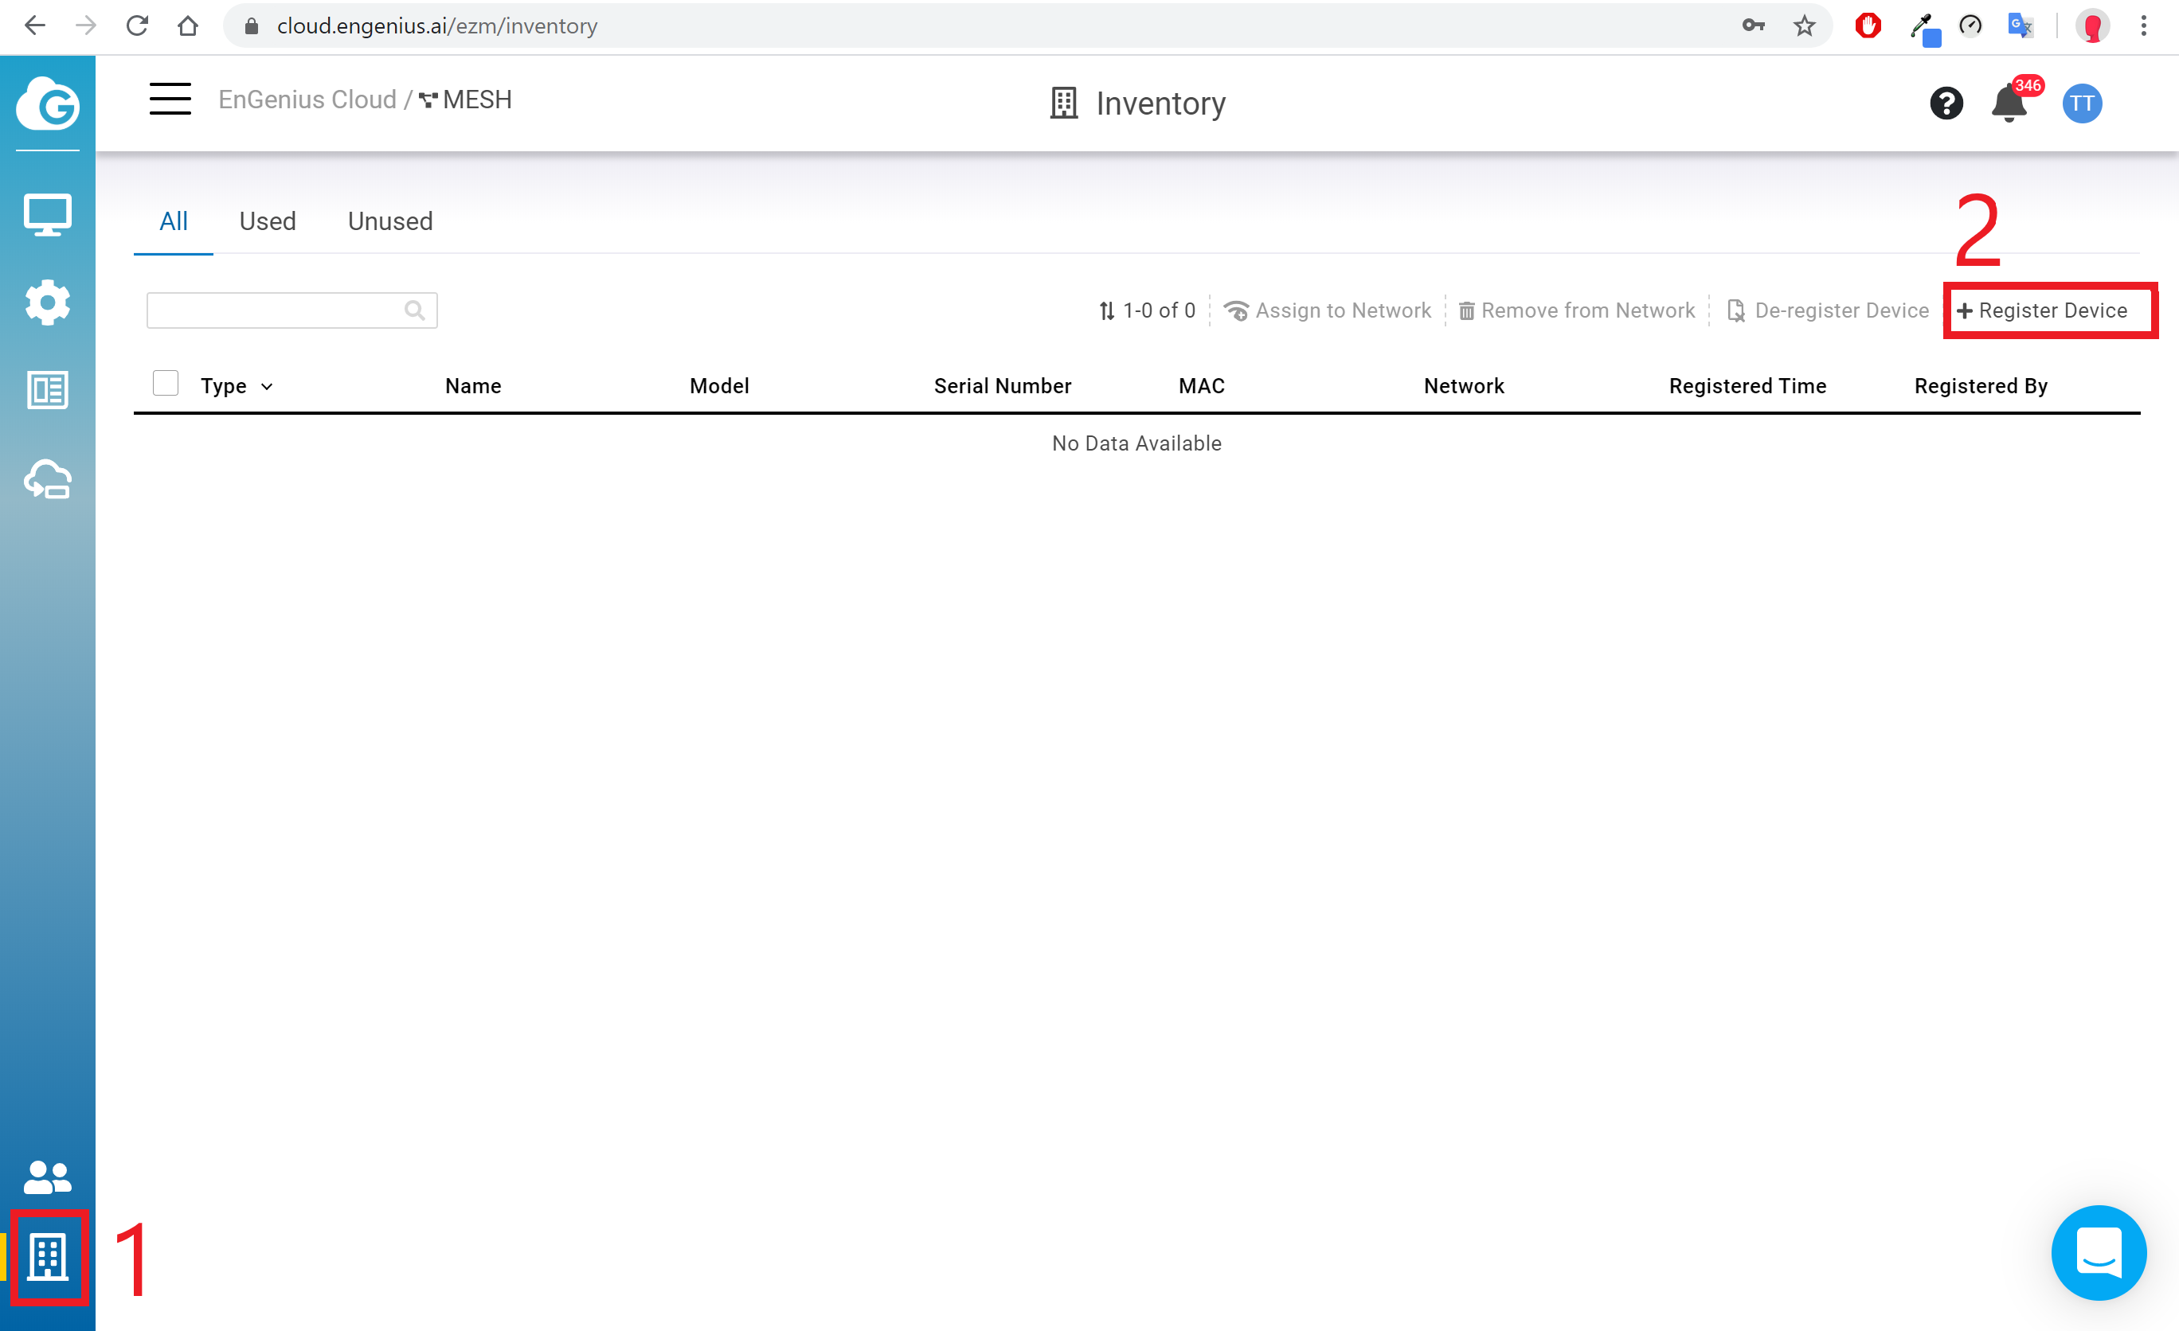Toggle the hamburger navigation menu
Viewport: 2179px width, 1331px height.
pos(170,100)
